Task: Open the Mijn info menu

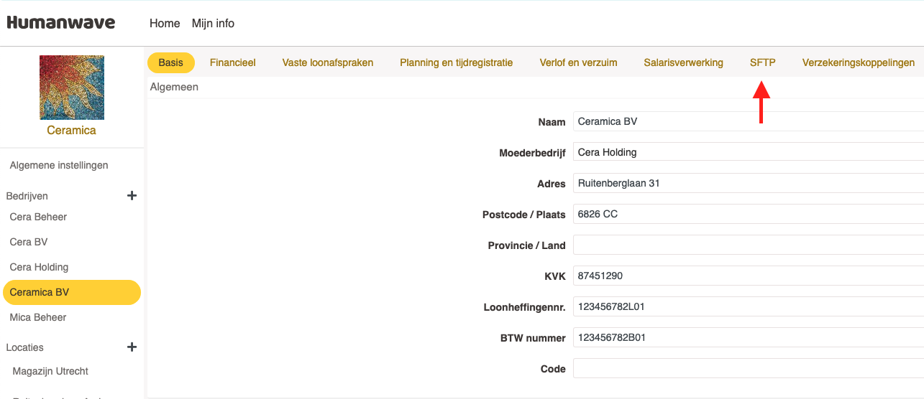Action: click(213, 24)
